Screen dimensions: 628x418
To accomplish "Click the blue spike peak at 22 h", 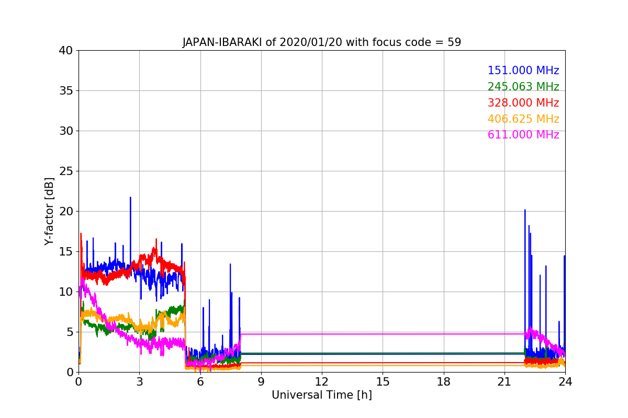I will [525, 211].
